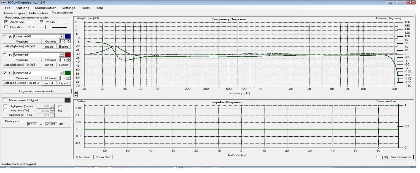This screenshot has height=173, width=420.
Task: Click the green color swatch for slot C
Action: (x=68, y=73)
